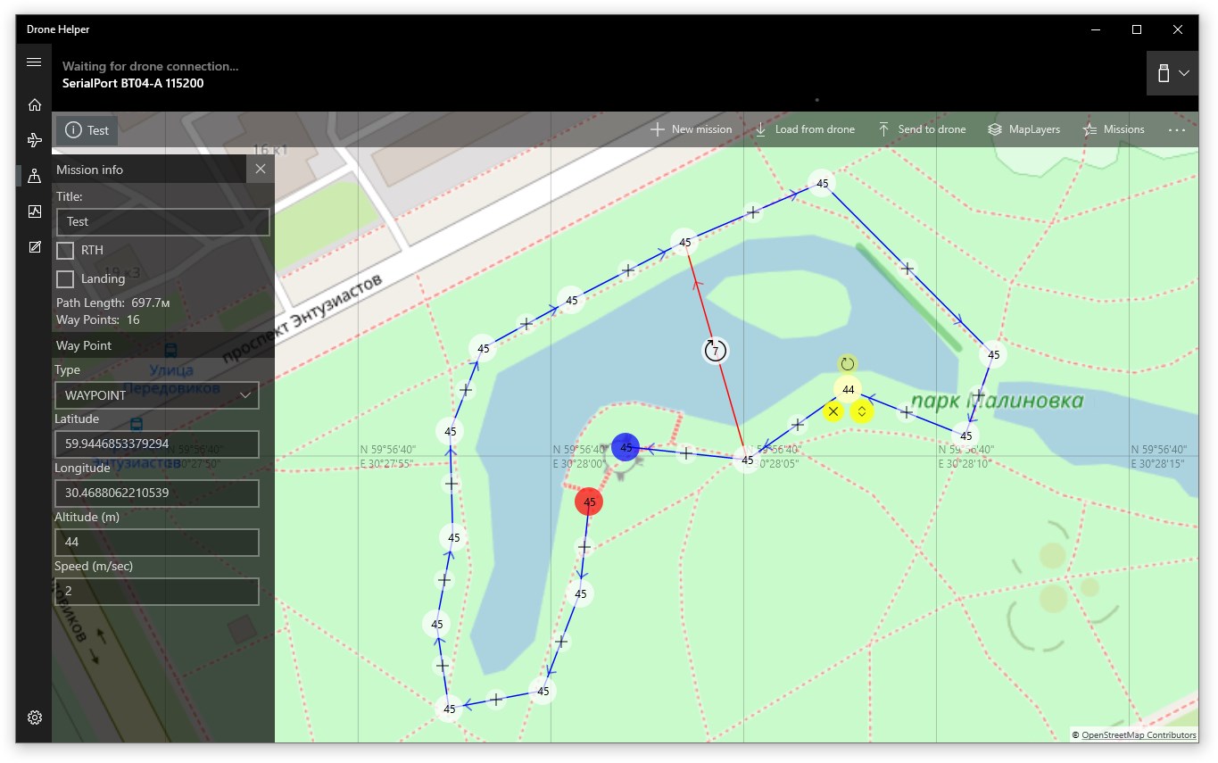Screen dimensions: 1218x763
Task: Open the edit notes sidebar icon
Action: pyautogui.click(x=34, y=247)
